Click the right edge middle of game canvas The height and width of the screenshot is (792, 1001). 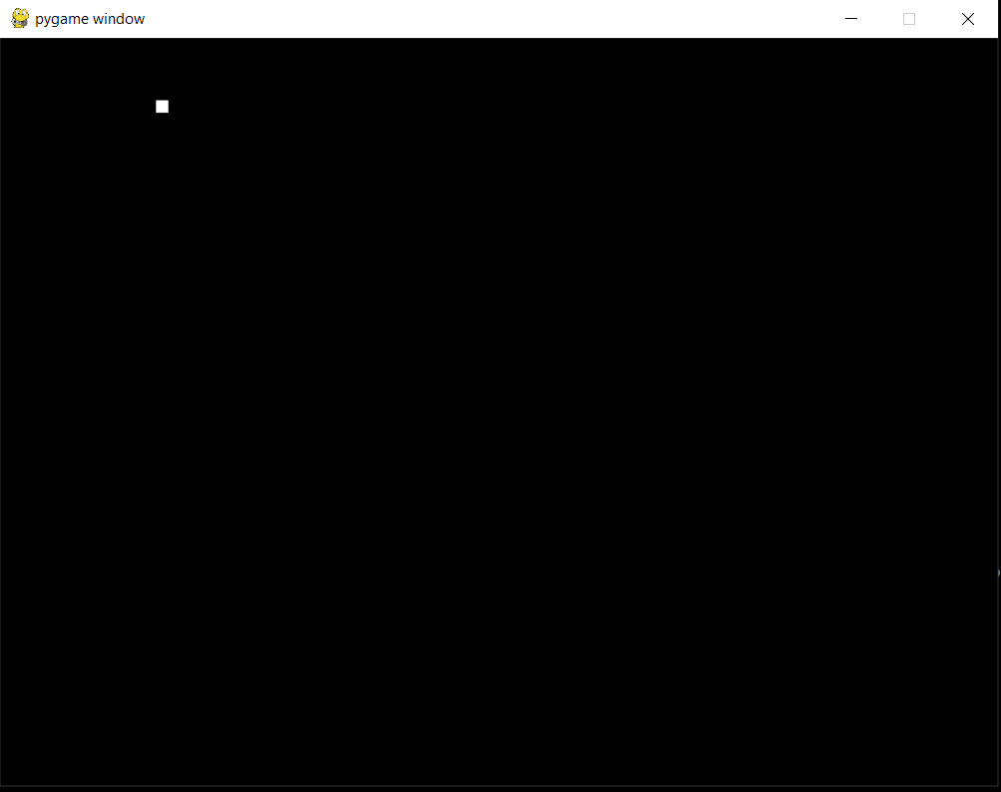(994, 412)
